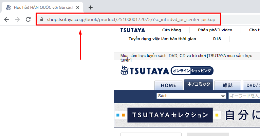260x136 pixels.
Task: Click the Tsutaya favicon on the browser tab
Action: point(8,7)
